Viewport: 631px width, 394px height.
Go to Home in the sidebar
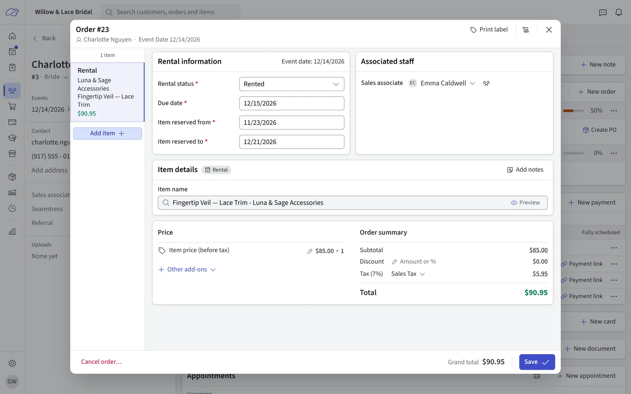coord(12,36)
